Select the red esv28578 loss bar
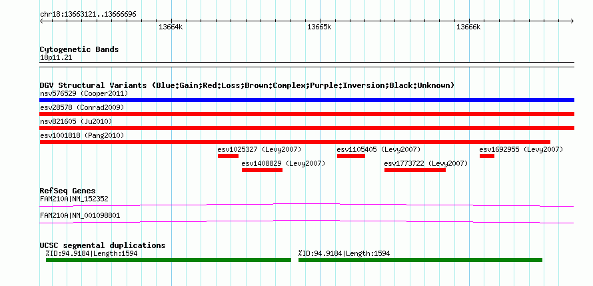The image size is (593, 286). point(306,114)
